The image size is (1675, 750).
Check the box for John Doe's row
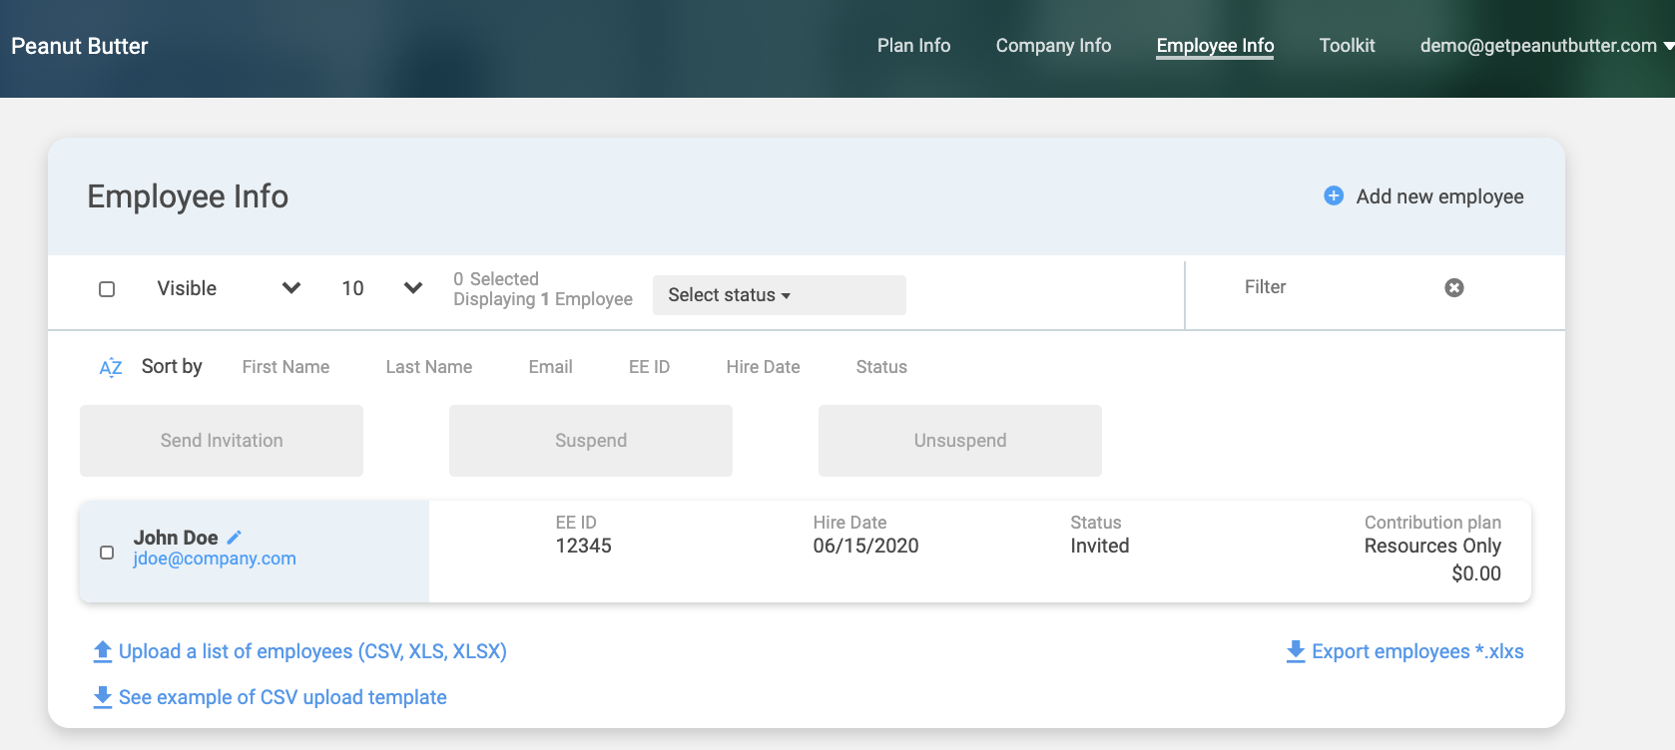pos(107,553)
